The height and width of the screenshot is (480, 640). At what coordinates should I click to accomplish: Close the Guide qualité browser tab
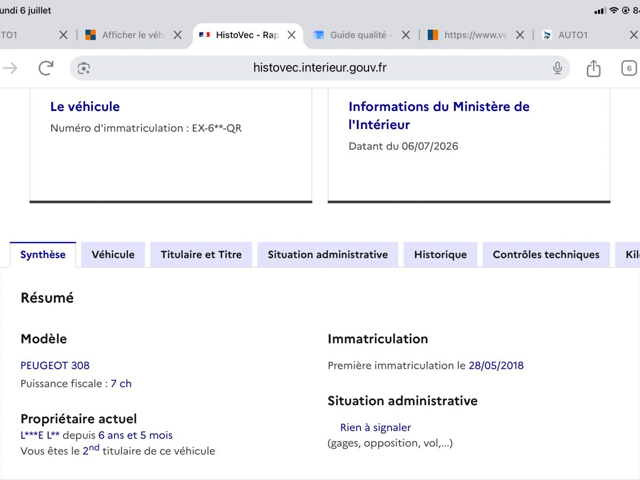point(406,35)
